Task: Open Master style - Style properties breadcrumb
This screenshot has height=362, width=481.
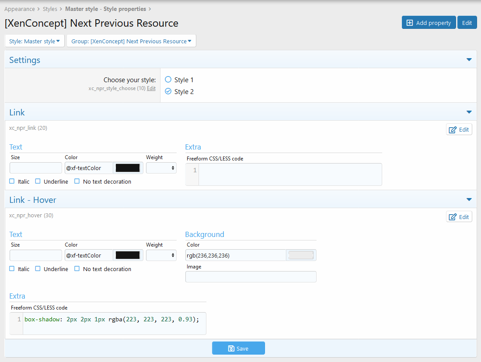Action: [105, 9]
